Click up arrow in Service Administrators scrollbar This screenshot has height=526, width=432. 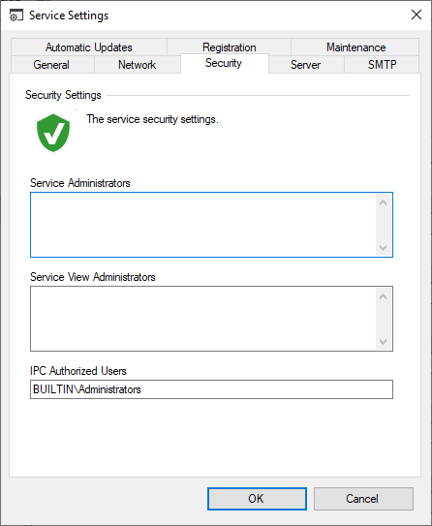coord(383,202)
